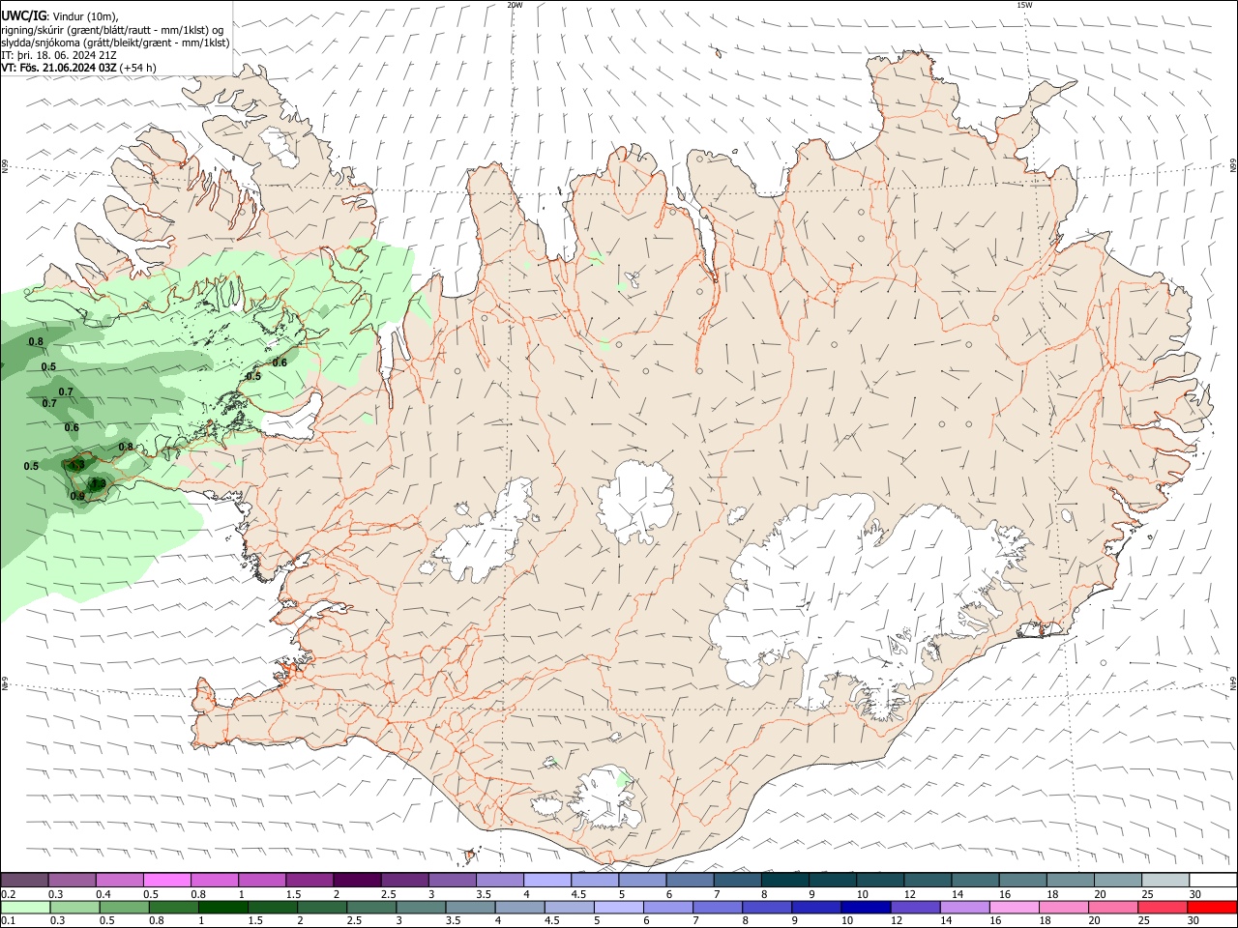The width and height of the screenshot is (1238, 928).
Task: Click the '0.4' label on the upper scale
Action: 103,894
